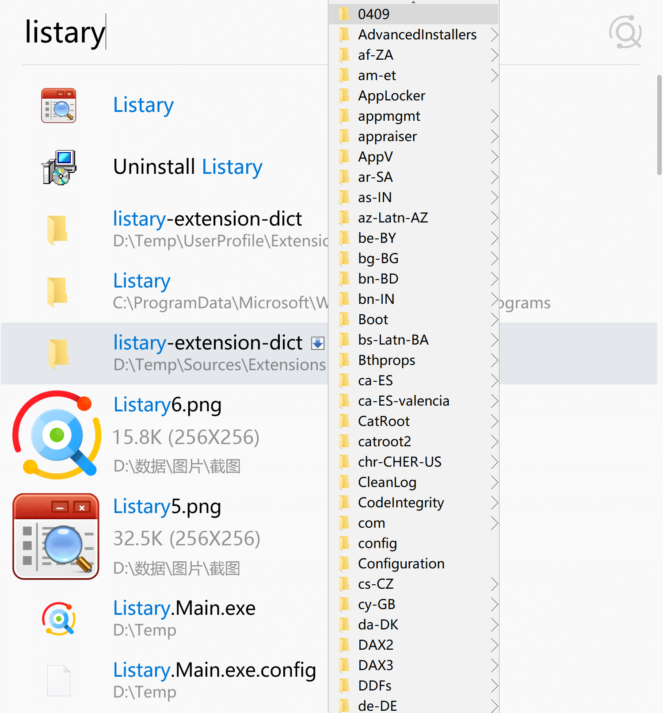Expand the af-ZA submenu arrow
Screen dimensions: 663x713
tap(495, 55)
